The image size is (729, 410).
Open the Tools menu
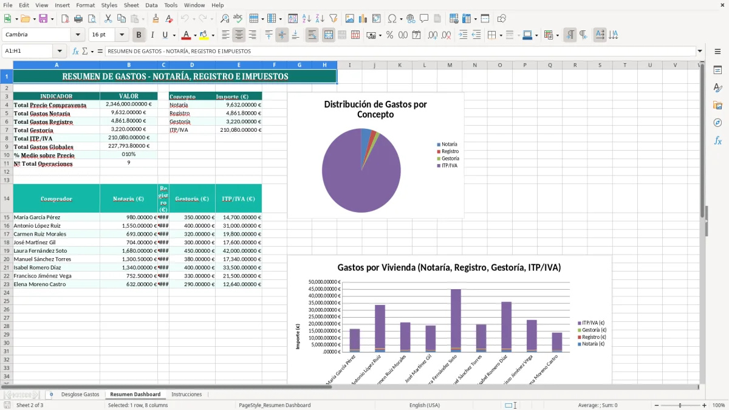[171, 5]
